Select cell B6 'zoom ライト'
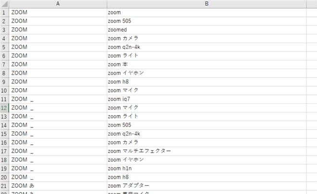The image size is (317, 194). point(207,56)
